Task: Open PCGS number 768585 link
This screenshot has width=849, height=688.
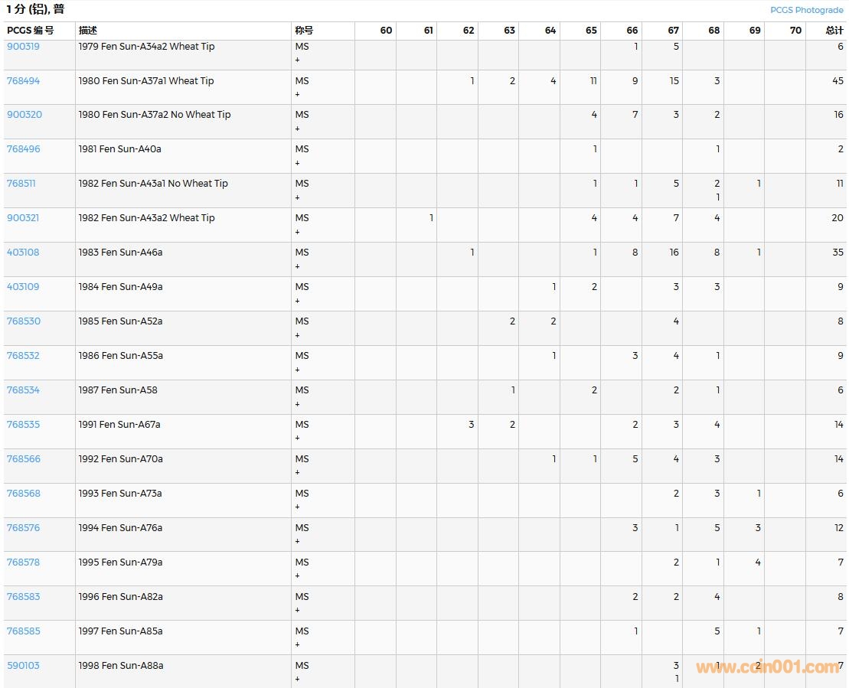Action: [23, 631]
